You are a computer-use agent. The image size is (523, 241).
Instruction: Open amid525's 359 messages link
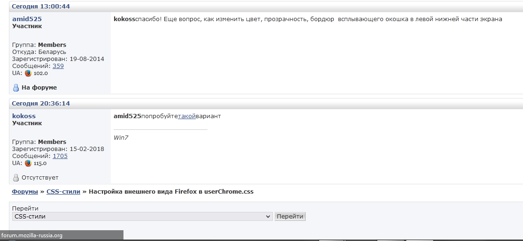(58, 66)
